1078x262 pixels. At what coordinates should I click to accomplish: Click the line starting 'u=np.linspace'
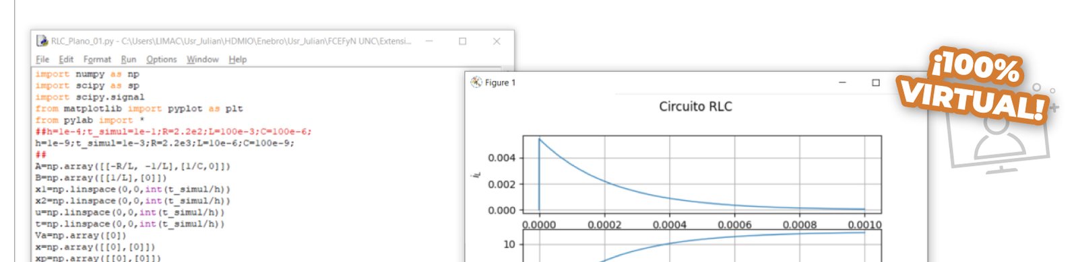pos(130,212)
